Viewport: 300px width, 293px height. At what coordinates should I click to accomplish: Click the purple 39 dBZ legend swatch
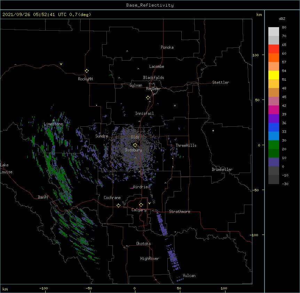(274, 119)
